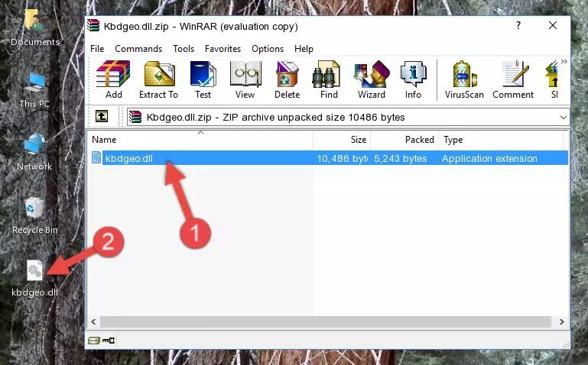
Task: Run the Test archive tool
Action: (x=203, y=79)
